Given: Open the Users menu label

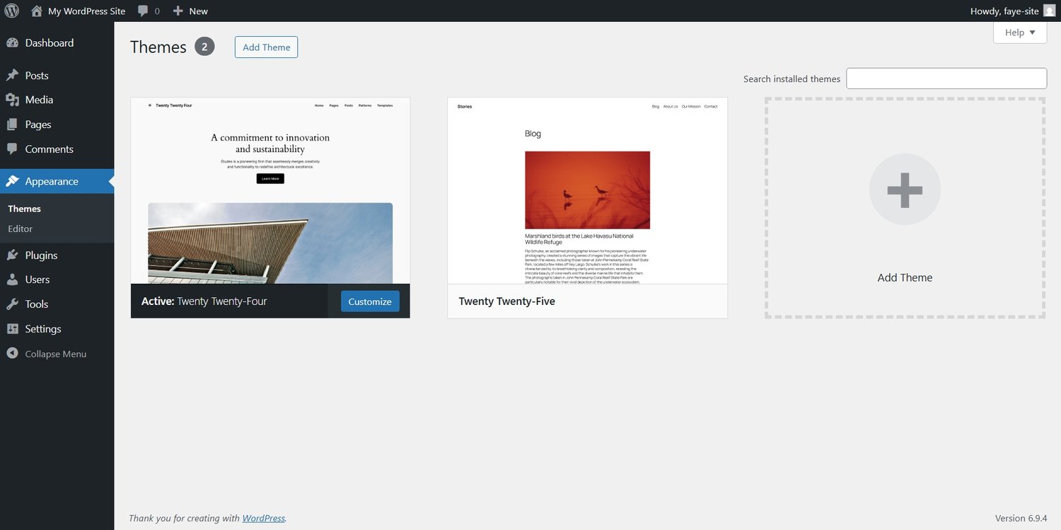Looking at the screenshot, I should coord(37,280).
